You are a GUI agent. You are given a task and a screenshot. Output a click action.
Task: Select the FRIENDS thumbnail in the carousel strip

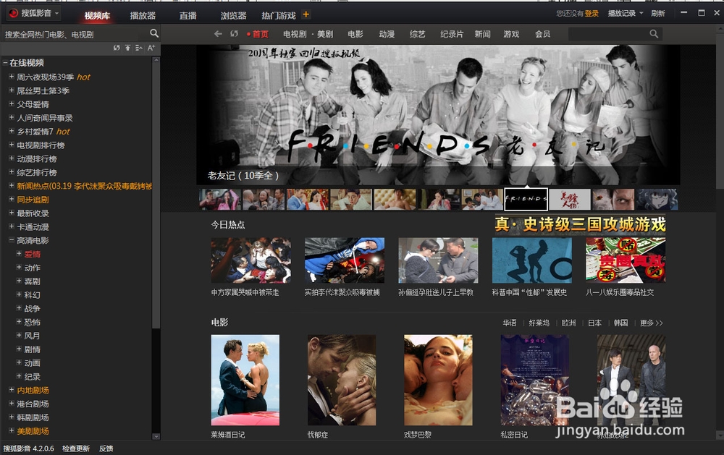(526, 200)
